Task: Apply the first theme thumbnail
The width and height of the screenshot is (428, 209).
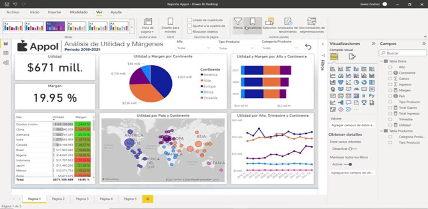Action: coord(13,26)
